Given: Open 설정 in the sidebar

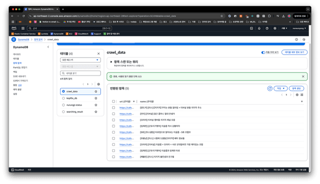Looking at the screenshot, I should pyautogui.click(x=15, y=94).
